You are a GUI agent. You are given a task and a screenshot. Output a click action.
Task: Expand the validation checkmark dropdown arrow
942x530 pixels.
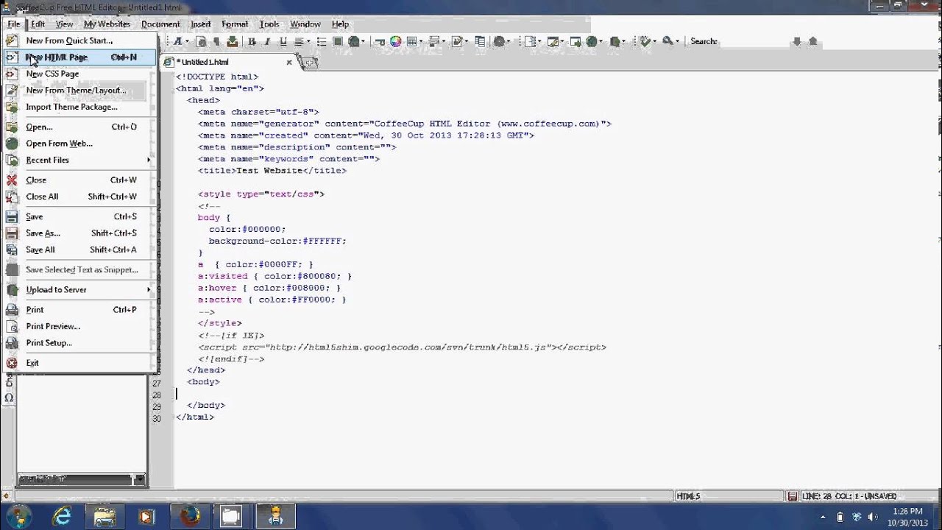[654, 42]
